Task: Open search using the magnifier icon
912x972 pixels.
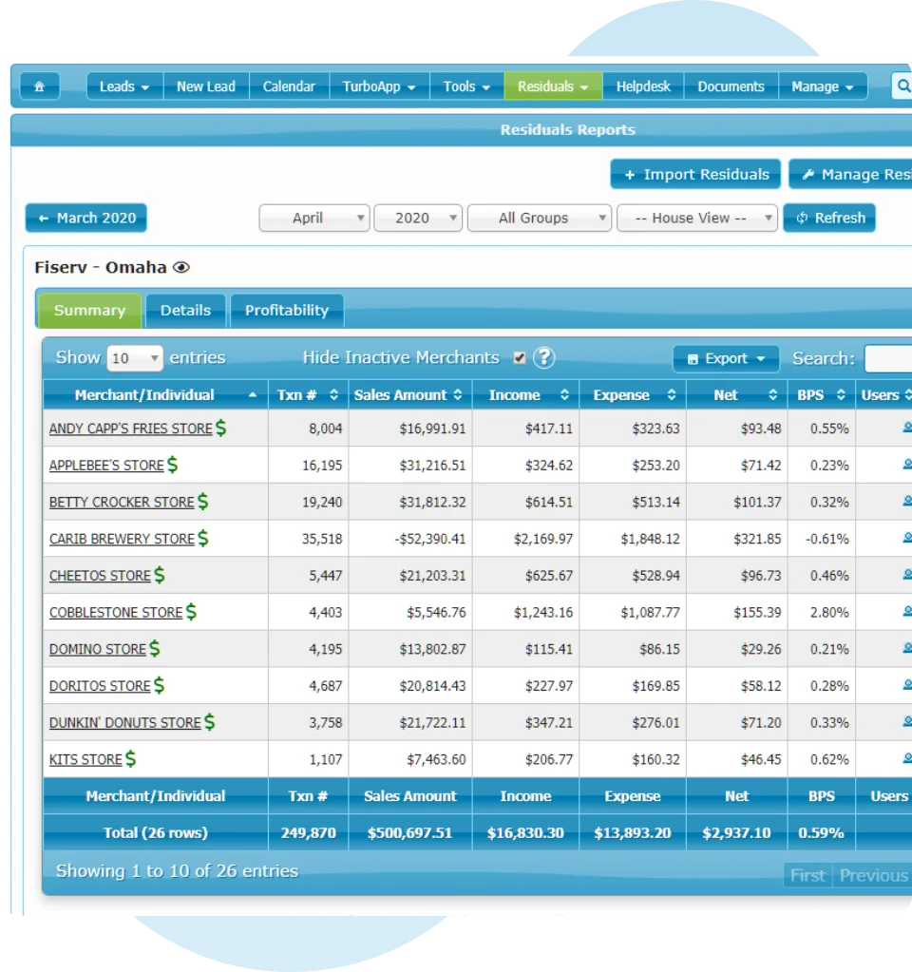Action: (x=902, y=86)
